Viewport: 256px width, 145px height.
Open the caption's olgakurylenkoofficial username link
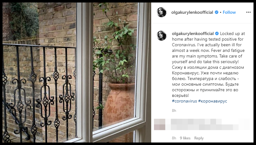tap(193, 34)
